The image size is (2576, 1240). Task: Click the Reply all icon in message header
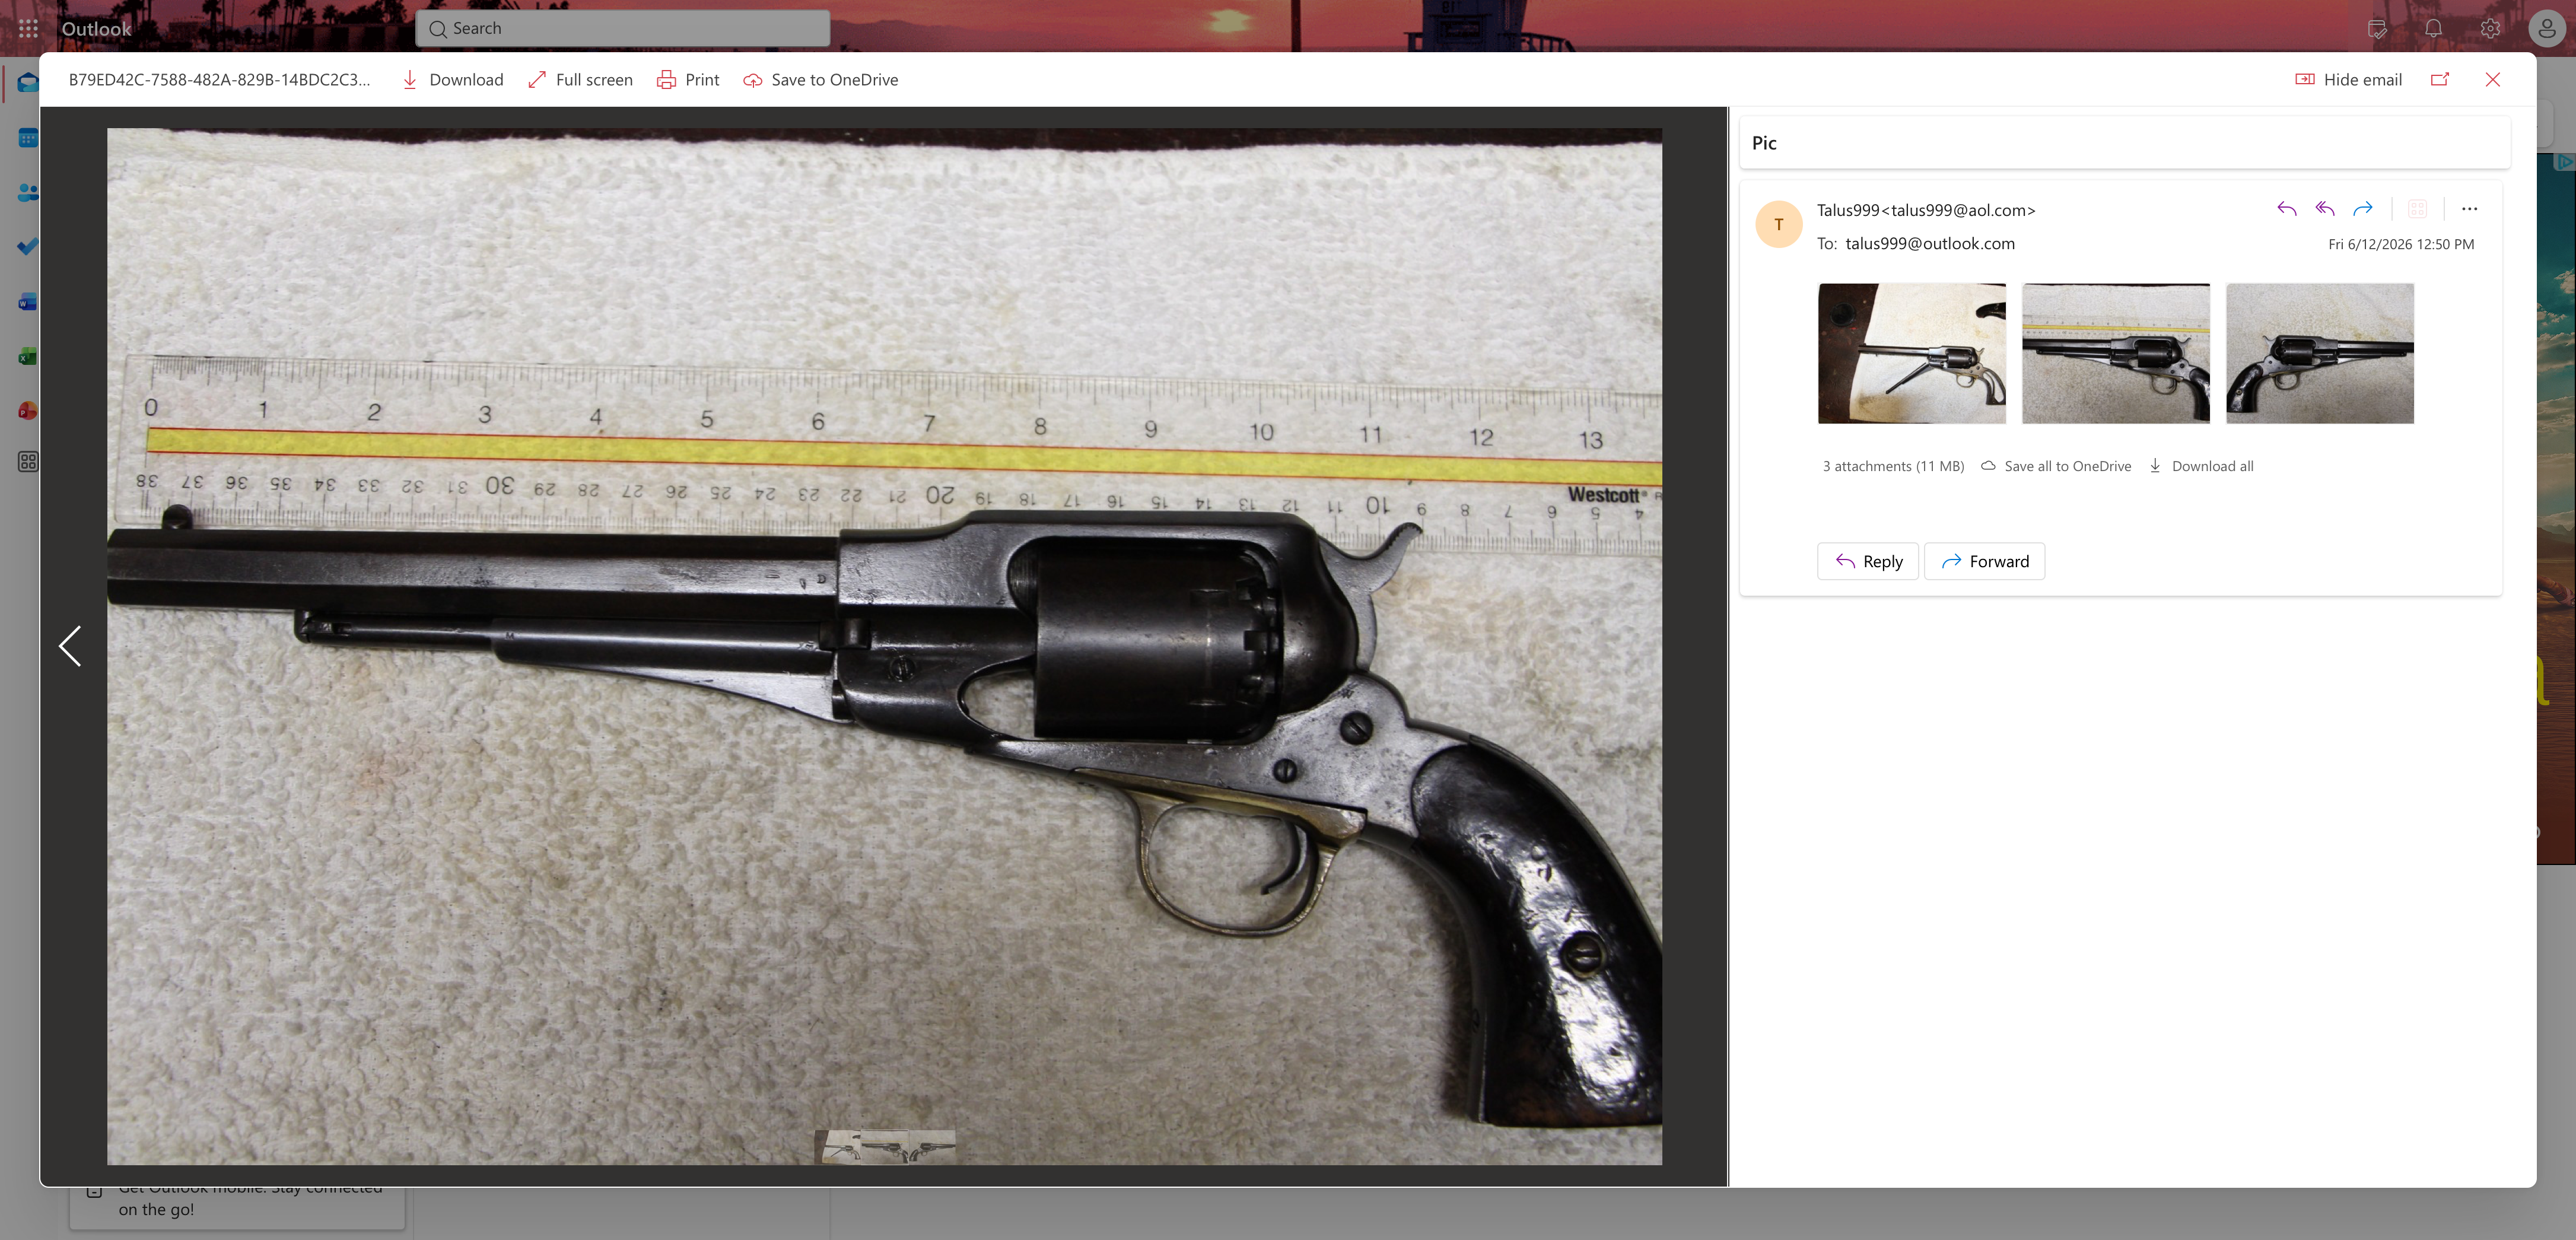point(2325,209)
